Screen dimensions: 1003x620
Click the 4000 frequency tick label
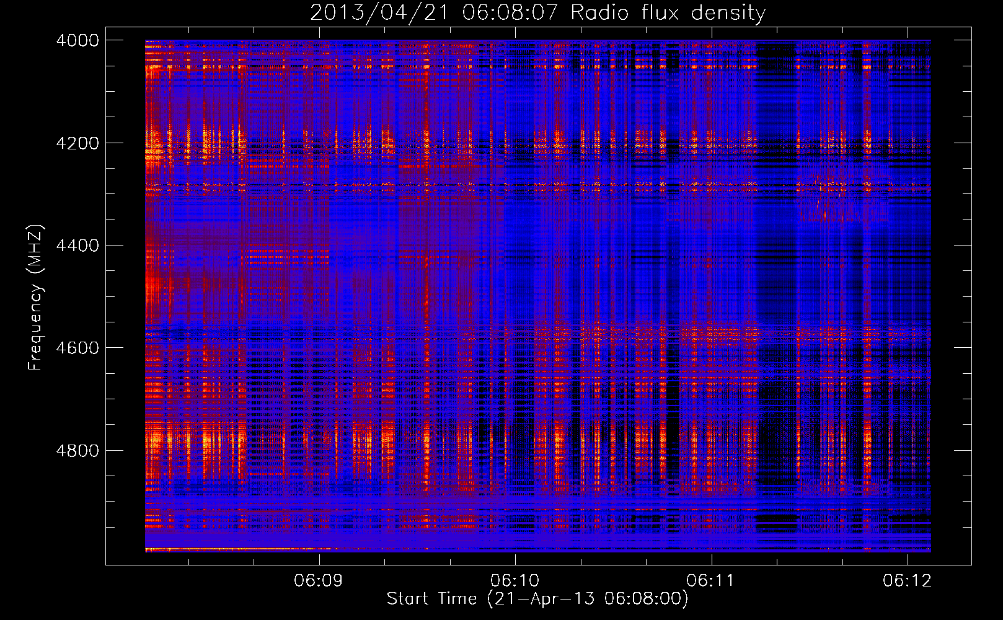click(77, 40)
